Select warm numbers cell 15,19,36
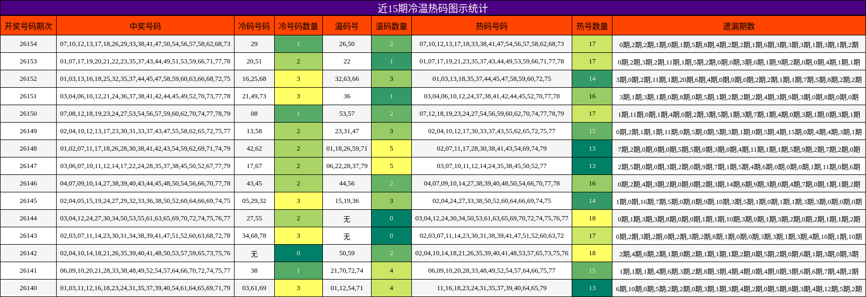Screen dimensions: 866x297 [347, 201]
